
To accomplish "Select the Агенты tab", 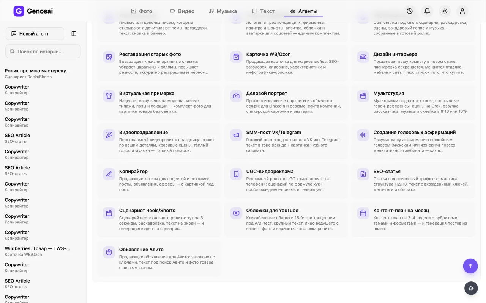I will 304,11.
